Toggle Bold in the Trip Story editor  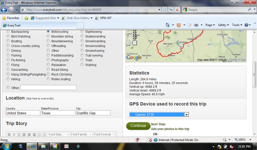(9, 134)
